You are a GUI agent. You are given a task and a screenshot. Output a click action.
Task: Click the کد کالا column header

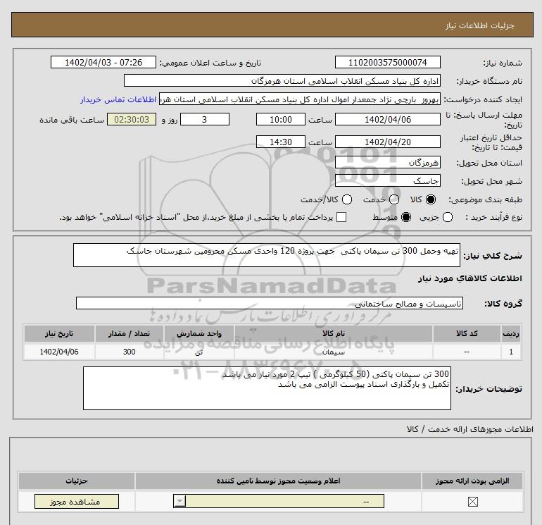tap(467, 333)
